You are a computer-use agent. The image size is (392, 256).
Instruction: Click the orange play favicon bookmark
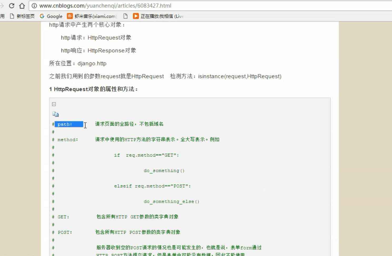point(136,16)
